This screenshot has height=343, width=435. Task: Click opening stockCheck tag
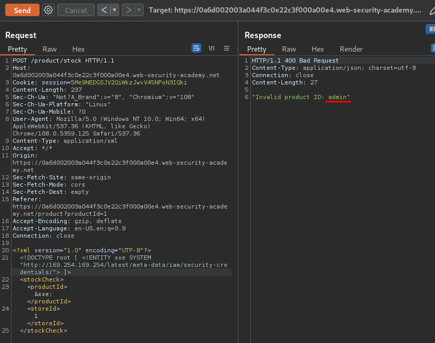tap(42, 279)
